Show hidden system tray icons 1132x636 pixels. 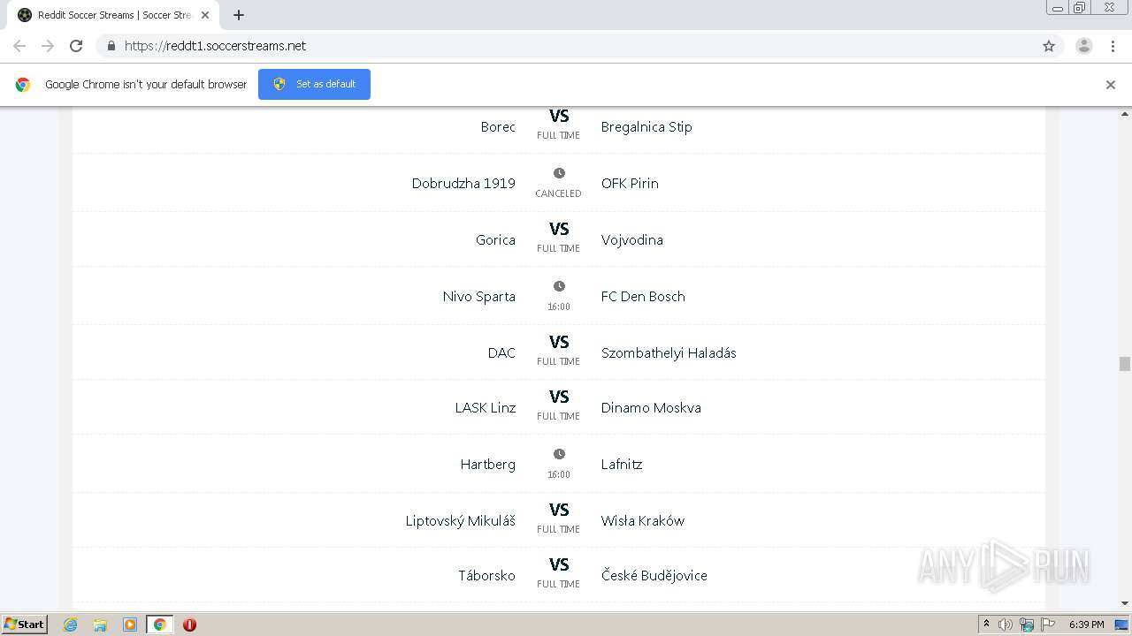[x=986, y=625]
